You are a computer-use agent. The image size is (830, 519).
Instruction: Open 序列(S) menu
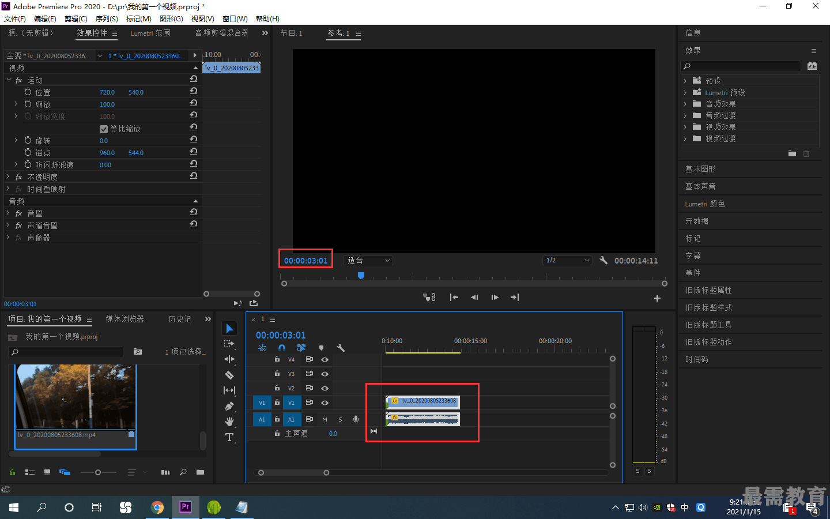(107, 18)
